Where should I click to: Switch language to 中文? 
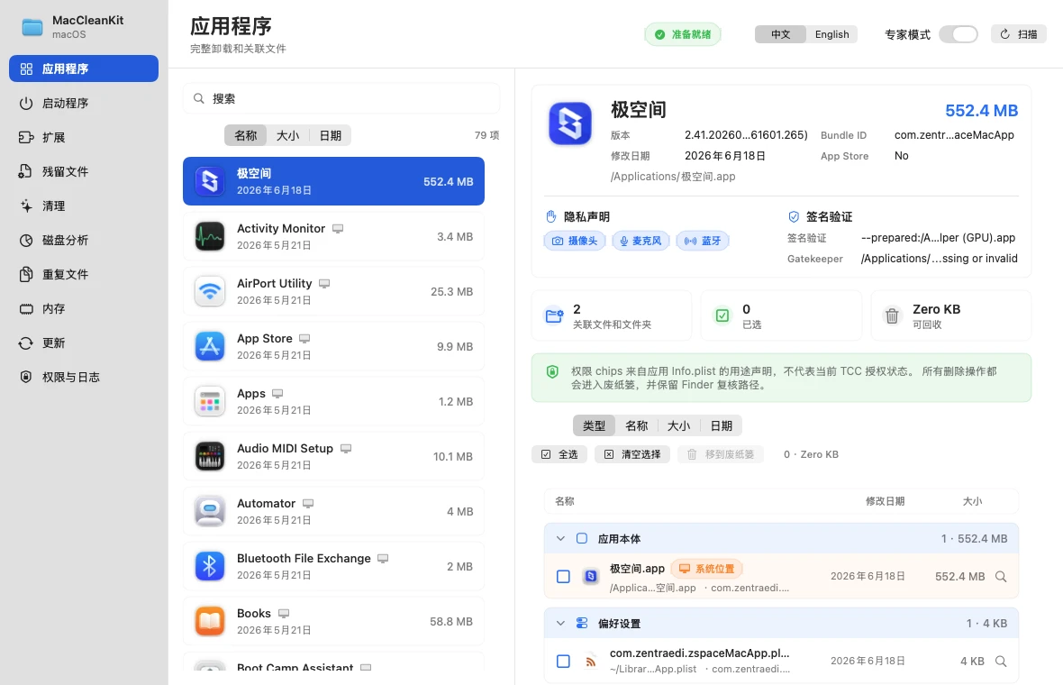point(780,34)
